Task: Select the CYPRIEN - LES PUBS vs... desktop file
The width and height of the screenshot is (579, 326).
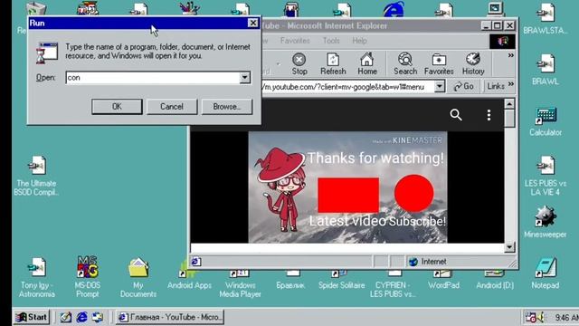Action: [x=393, y=283]
